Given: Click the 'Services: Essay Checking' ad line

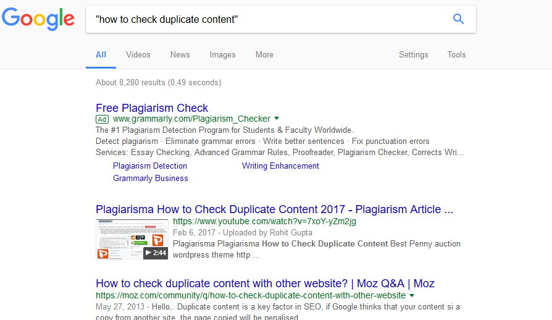Looking at the screenshot, I should click(x=280, y=153).
